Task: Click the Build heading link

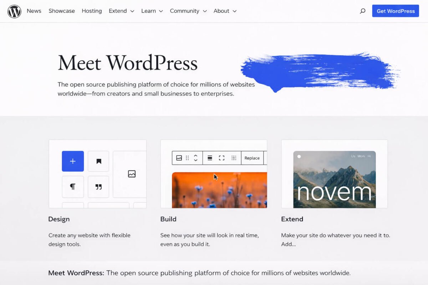Action: point(168,219)
